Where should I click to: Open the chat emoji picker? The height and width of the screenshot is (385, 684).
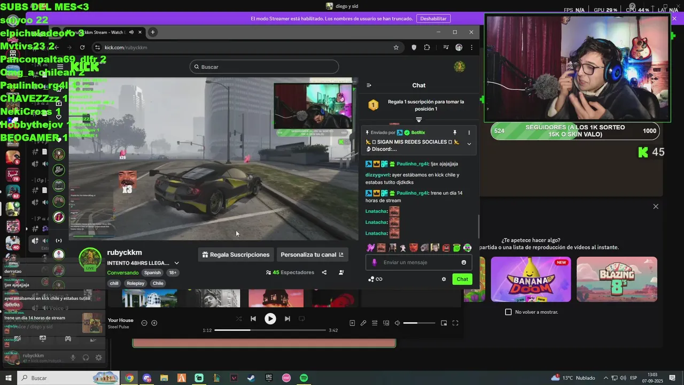point(464,263)
